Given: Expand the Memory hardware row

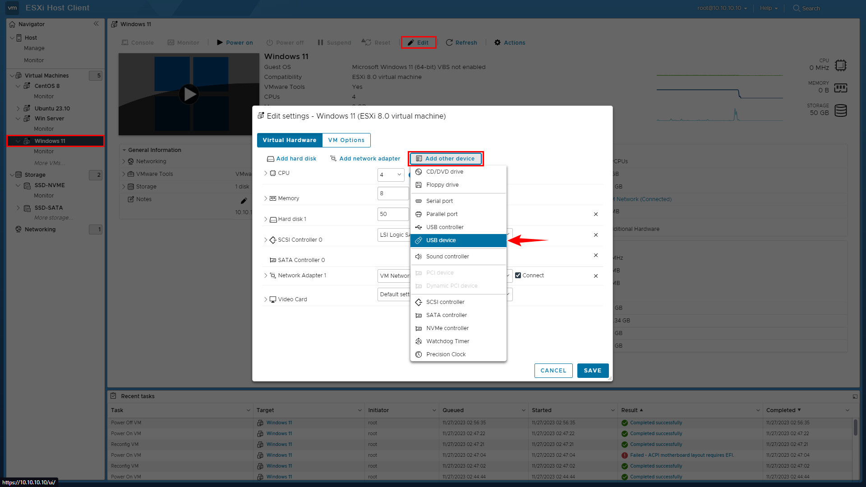Looking at the screenshot, I should [266, 198].
